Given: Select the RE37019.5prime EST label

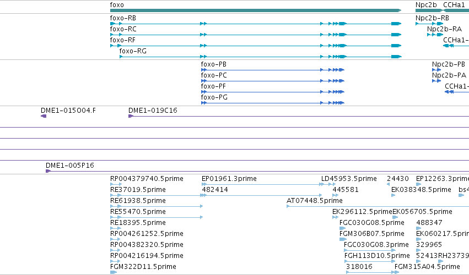Looking at the screenshot, I should [138, 190].
